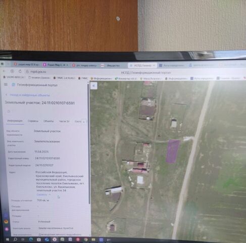Image resolution: width=246 pixels, height=243 pixels.
Task: Open the yellow folder icon on taskbar
Action: click(93, 239)
